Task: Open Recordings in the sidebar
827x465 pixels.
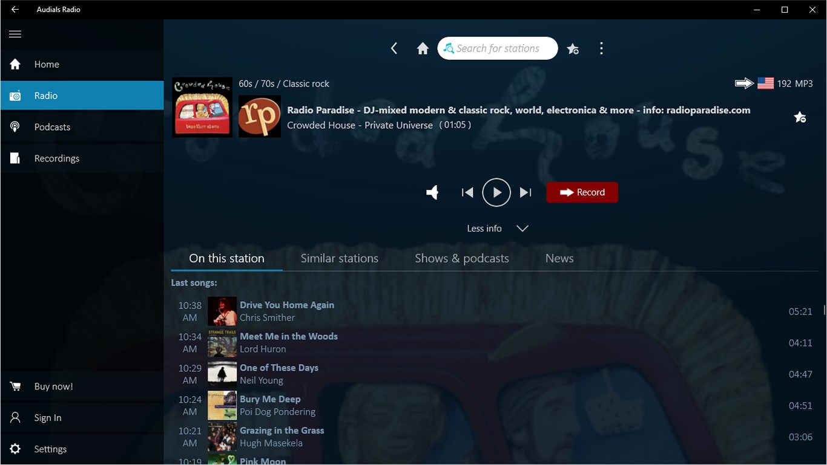Action: pos(82,158)
